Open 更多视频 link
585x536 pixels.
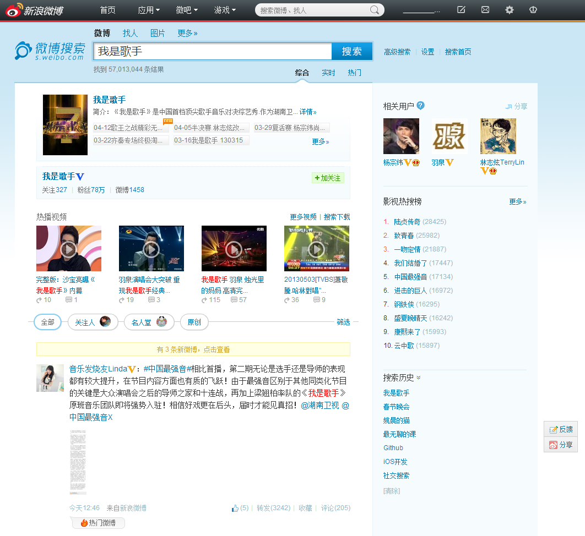pyautogui.click(x=303, y=217)
